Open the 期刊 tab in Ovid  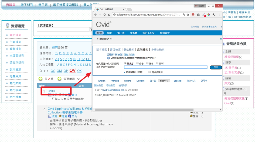(x=110, y=33)
